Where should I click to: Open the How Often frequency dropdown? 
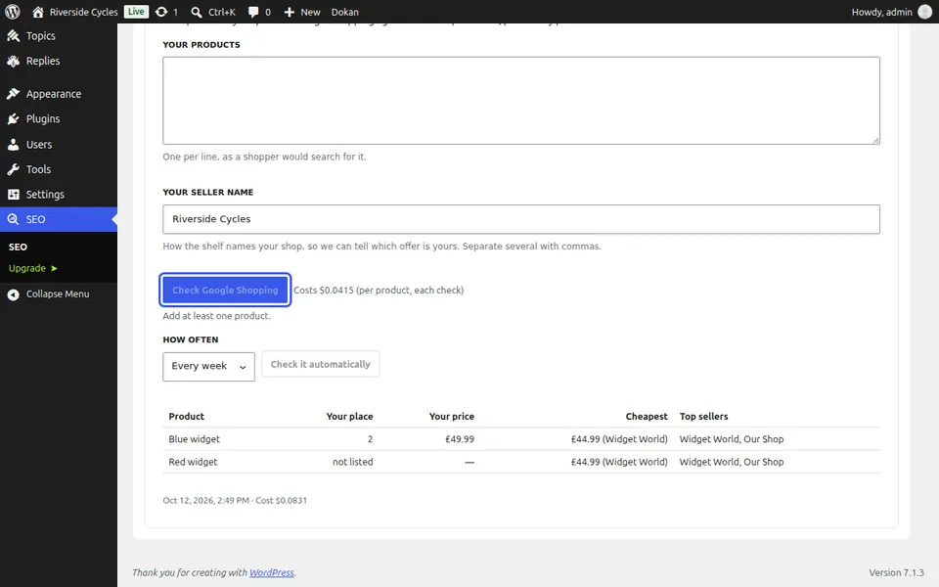[x=208, y=366]
